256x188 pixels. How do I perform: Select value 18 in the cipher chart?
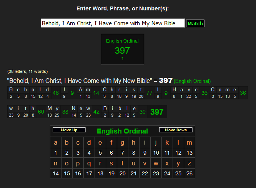(100, 173)
